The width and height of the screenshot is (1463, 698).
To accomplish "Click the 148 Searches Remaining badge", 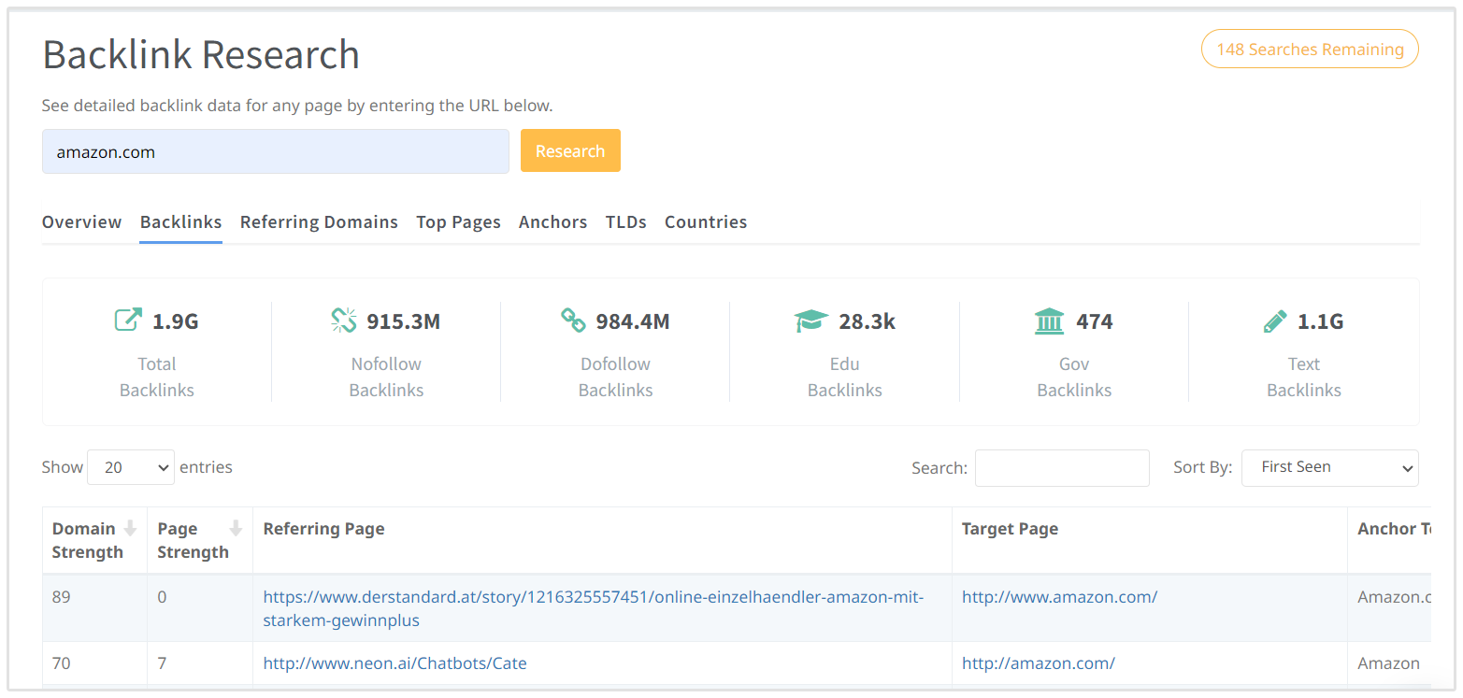I will 1309,50.
